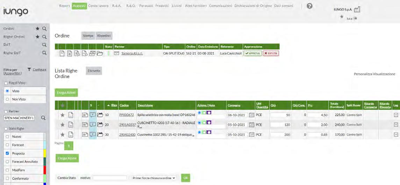Open the Report menu
Viewport: 400px width, 185px height.
click(65, 6)
